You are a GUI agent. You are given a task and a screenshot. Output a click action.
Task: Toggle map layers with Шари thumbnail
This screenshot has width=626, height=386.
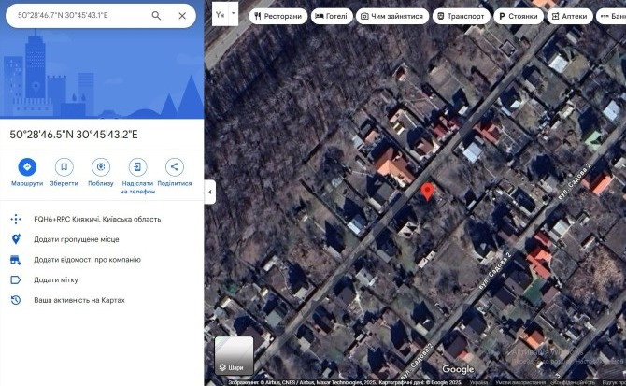click(x=234, y=355)
